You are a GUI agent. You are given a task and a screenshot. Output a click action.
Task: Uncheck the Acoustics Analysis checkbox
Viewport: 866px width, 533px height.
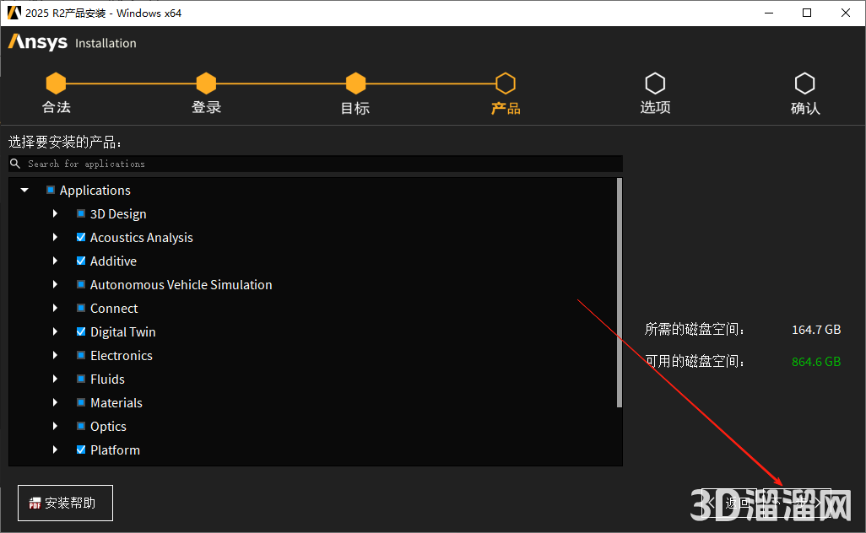coord(81,238)
